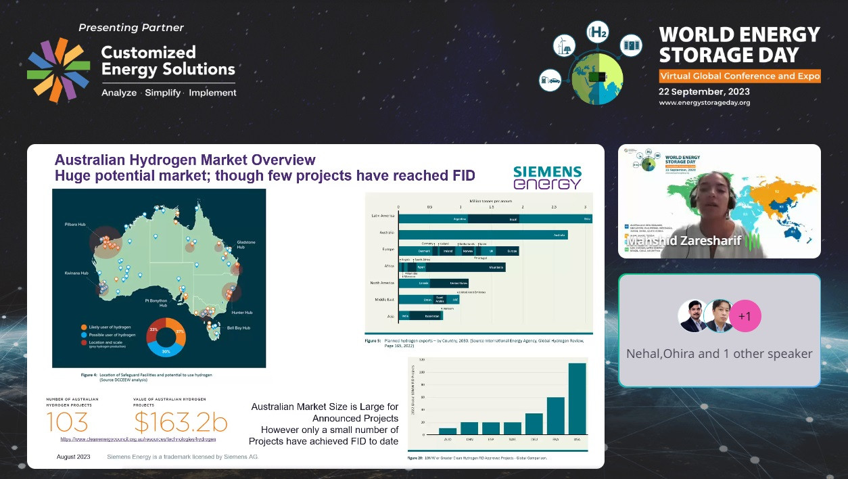The height and width of the screenshot is (479, 848).
Task: Open the cleanenergycouncil.org.au hydrogen link
Action: pos(139,438)
